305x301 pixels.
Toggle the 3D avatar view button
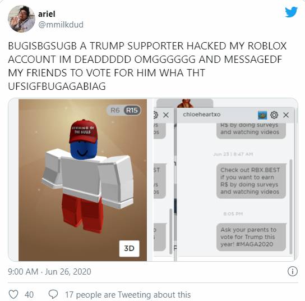(129, 248)
